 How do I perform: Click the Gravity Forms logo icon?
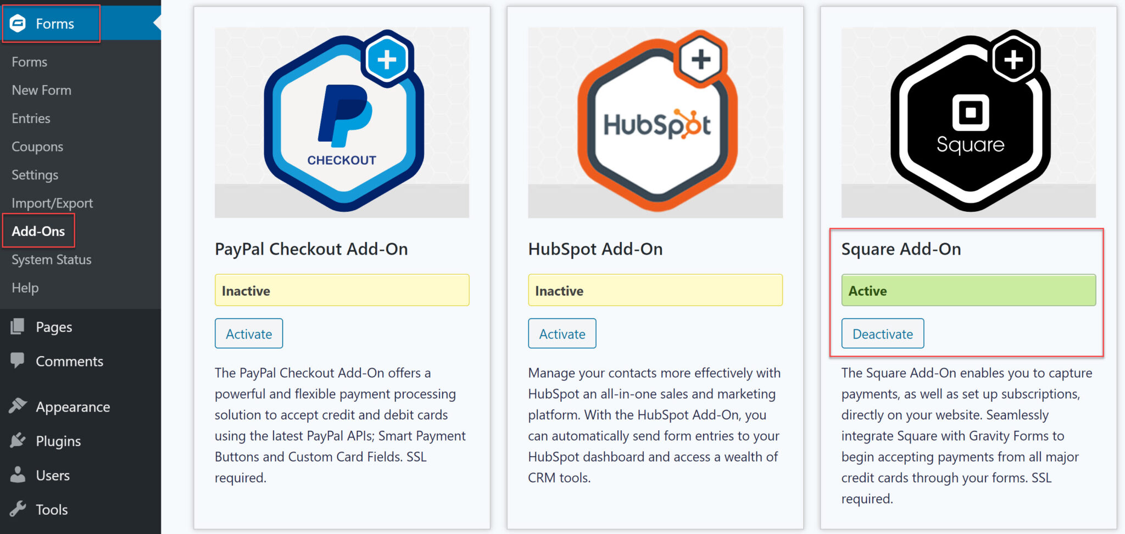(18, 24)
